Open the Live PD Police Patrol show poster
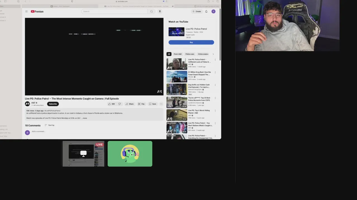This screenshot has height=200, width=357. (x=176, y=32)
